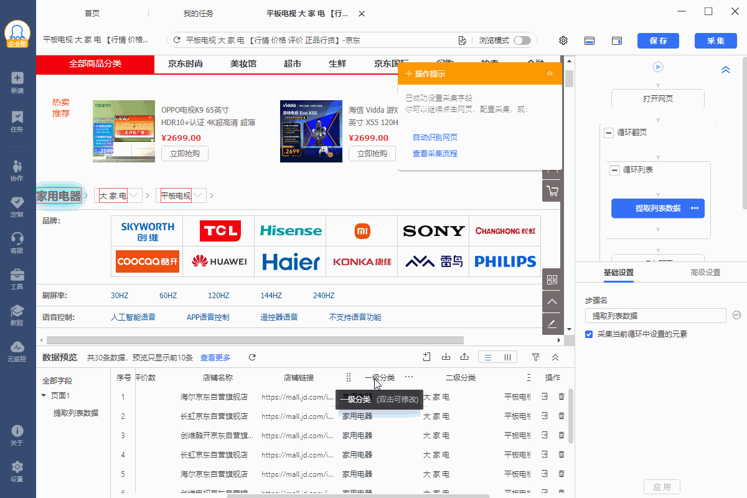This screenshot has width=747, height=498.
Task: Click the 查看采集流程 link
Action: coord(435,154)
